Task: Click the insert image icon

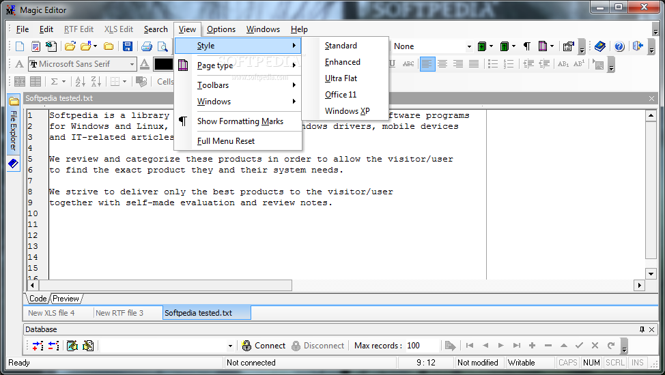Action: point(598,64)
